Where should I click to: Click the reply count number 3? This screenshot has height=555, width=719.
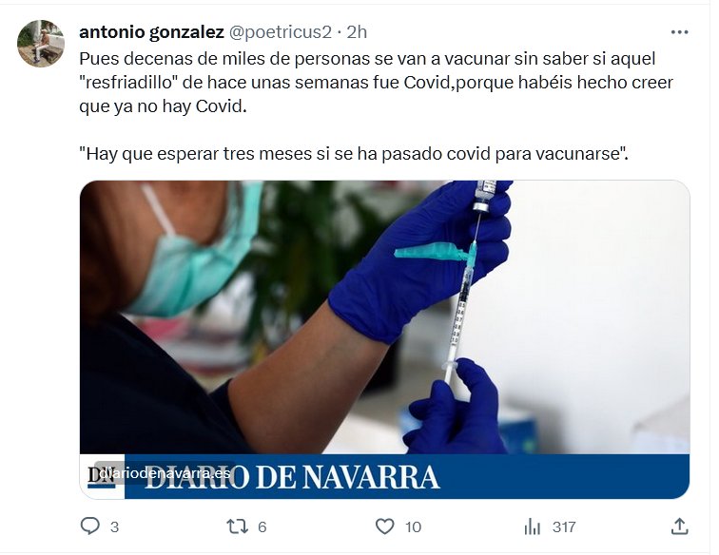pos(115,527)
